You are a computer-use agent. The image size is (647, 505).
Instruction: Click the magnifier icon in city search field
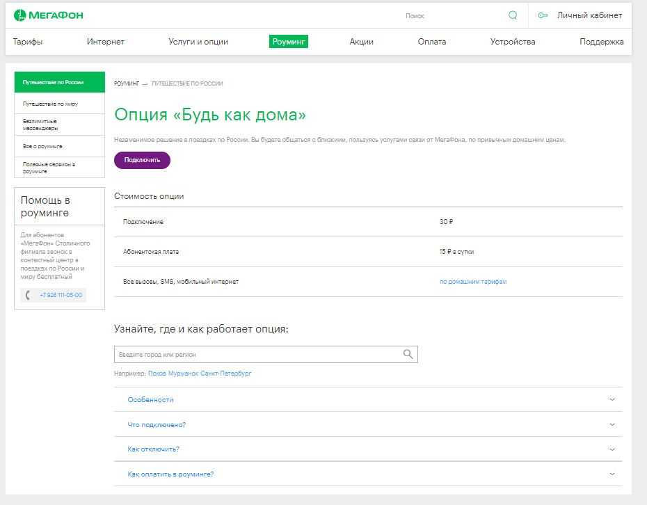408,354
